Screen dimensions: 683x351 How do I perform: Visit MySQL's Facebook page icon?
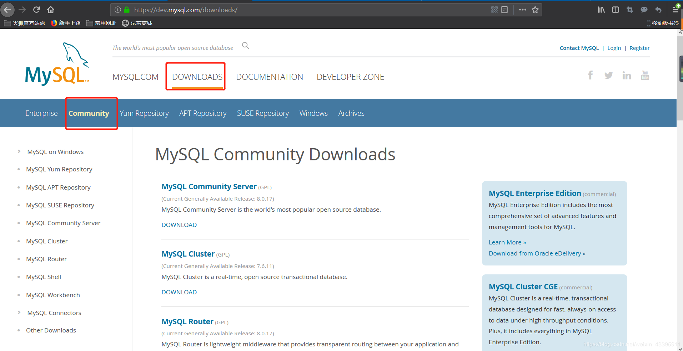tap(590, 75)
